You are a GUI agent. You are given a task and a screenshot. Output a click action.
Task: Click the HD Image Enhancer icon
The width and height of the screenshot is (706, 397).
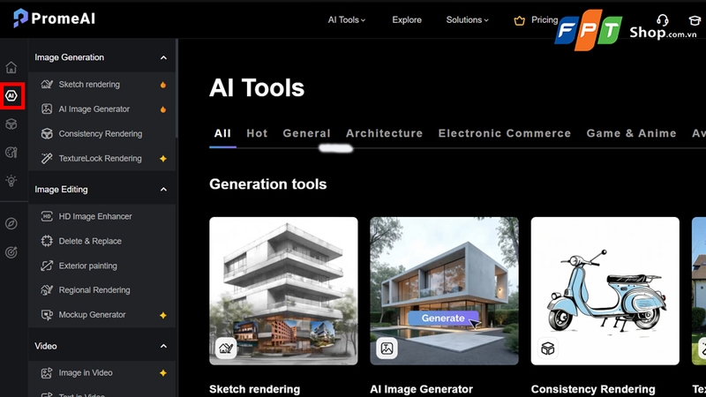pyautogui.click(x=47, y=216)
